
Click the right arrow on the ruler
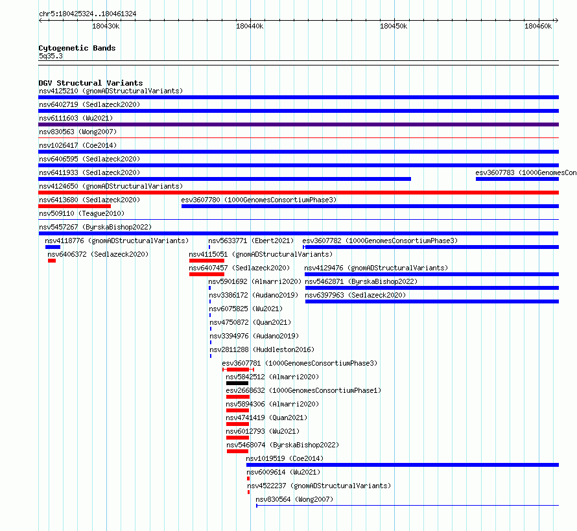pos(556,21)
